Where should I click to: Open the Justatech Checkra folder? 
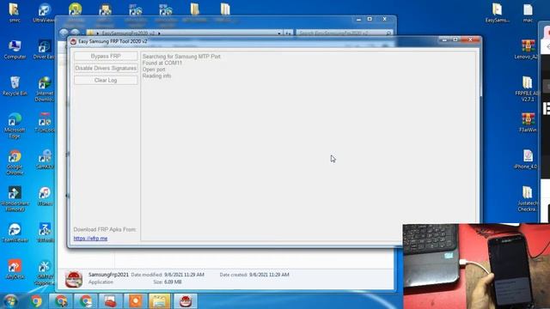click(527, 199)
